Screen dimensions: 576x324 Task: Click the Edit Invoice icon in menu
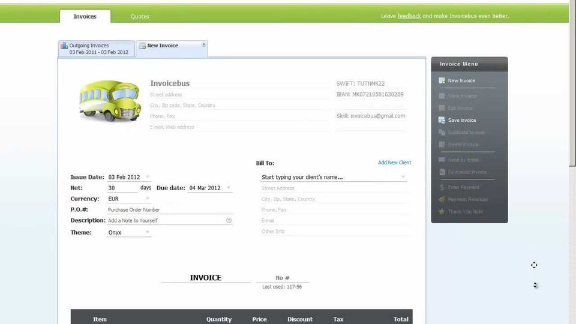(x=442, y=107)
